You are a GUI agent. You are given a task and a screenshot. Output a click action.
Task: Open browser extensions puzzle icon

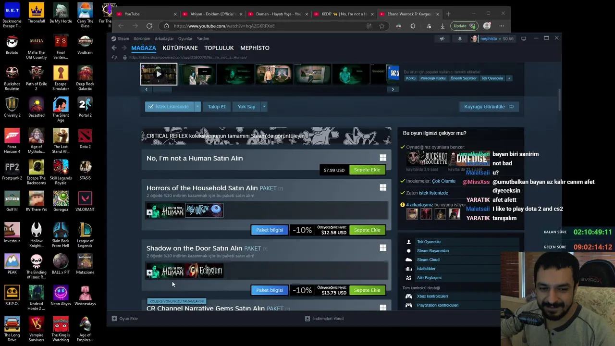tap(413, 26)
